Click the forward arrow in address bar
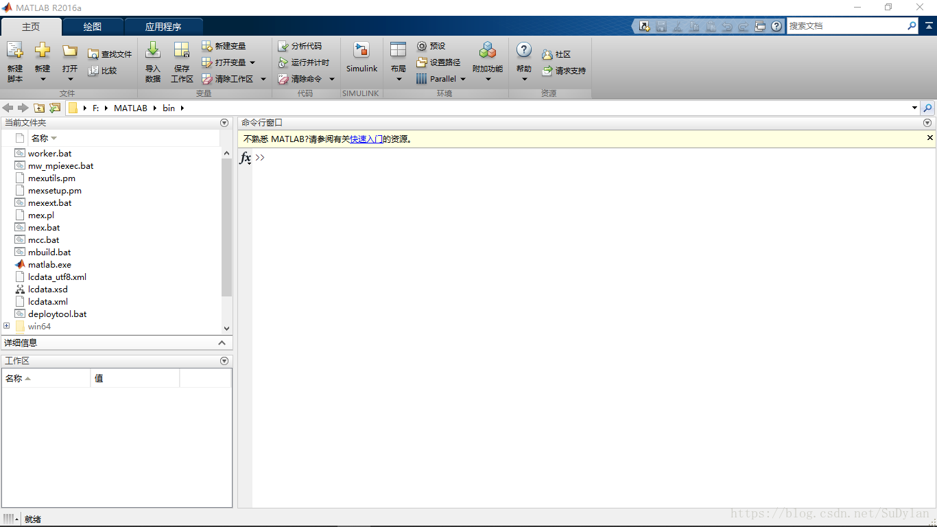 [x=23, y=108]
